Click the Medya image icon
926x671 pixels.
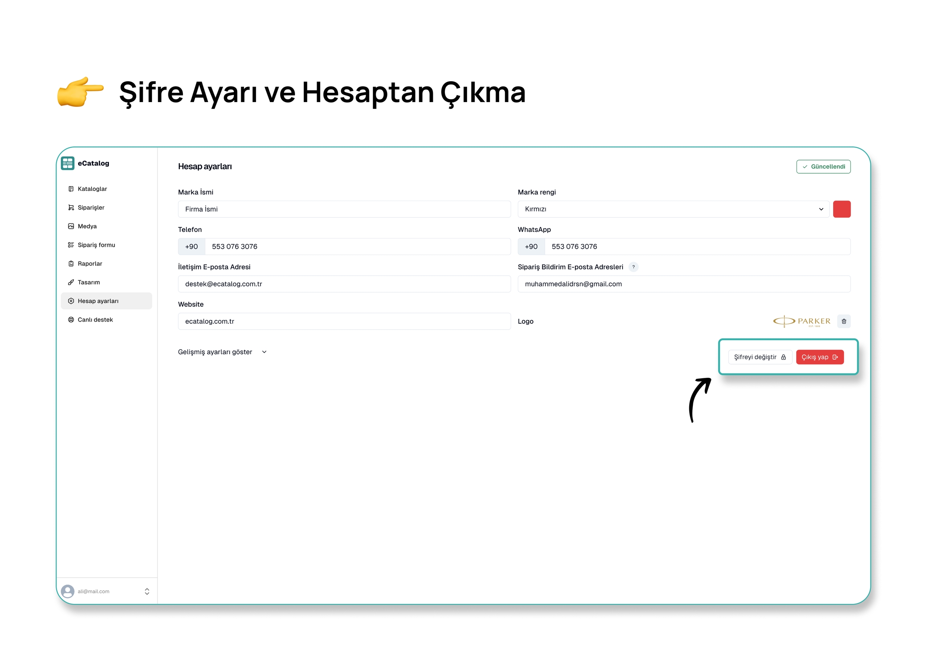(71, 227)
